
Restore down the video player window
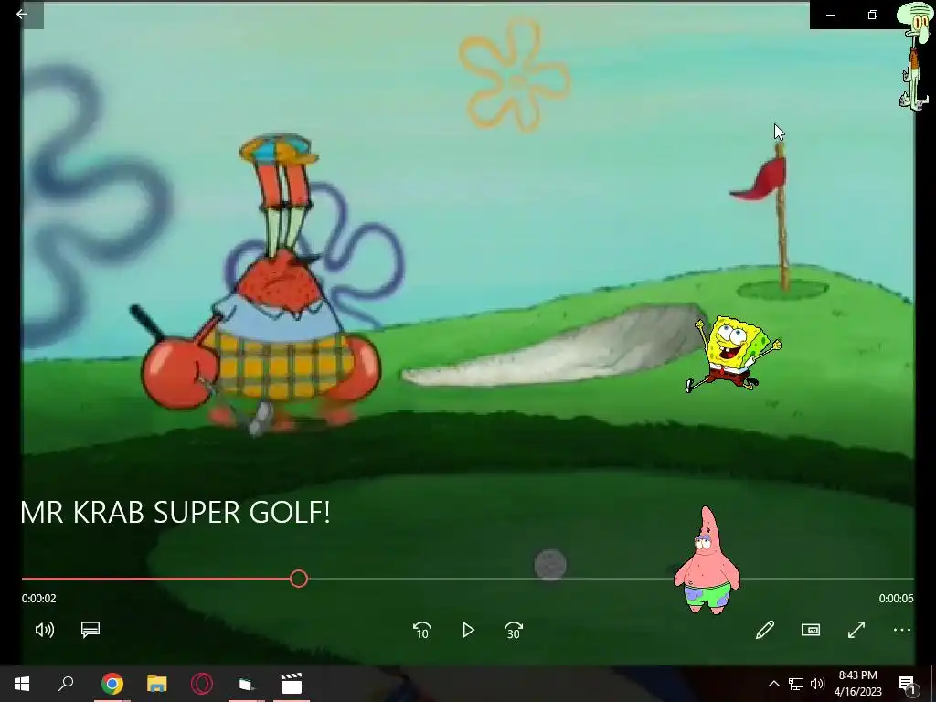[x=873, y=15]
